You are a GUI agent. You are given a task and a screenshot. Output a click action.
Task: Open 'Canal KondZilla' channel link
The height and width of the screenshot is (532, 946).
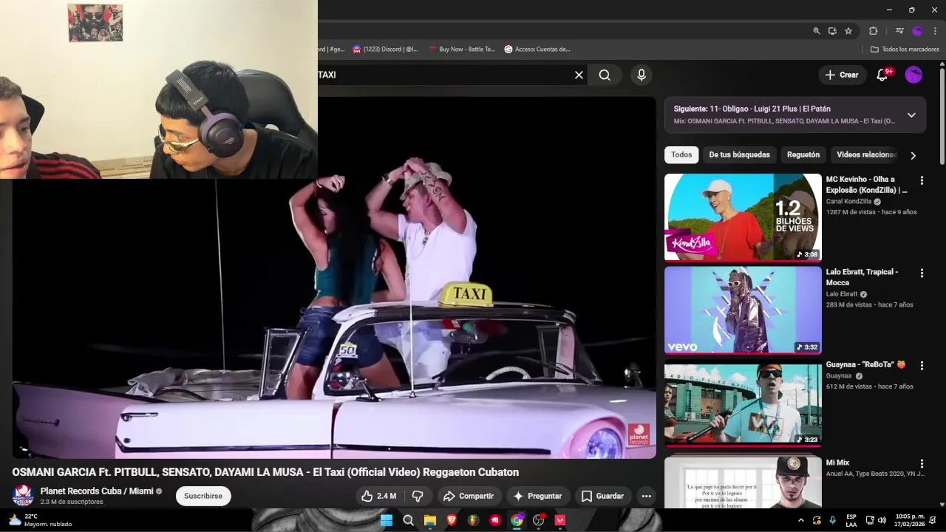tap(848, 202)
